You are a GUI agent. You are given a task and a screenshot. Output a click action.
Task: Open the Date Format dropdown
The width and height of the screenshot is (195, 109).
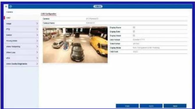click(160, 40)
